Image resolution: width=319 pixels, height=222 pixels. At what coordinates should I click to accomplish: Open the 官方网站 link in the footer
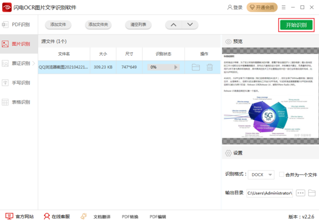point(20,217)
